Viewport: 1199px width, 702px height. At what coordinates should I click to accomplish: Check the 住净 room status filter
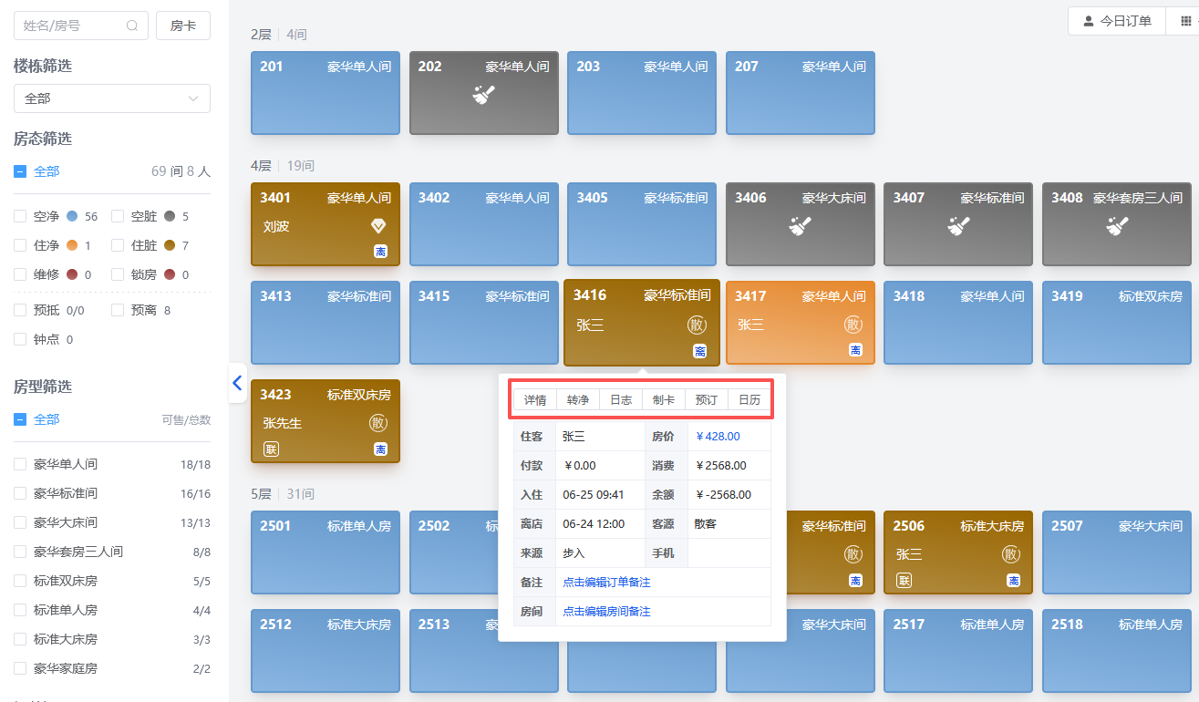20,246
